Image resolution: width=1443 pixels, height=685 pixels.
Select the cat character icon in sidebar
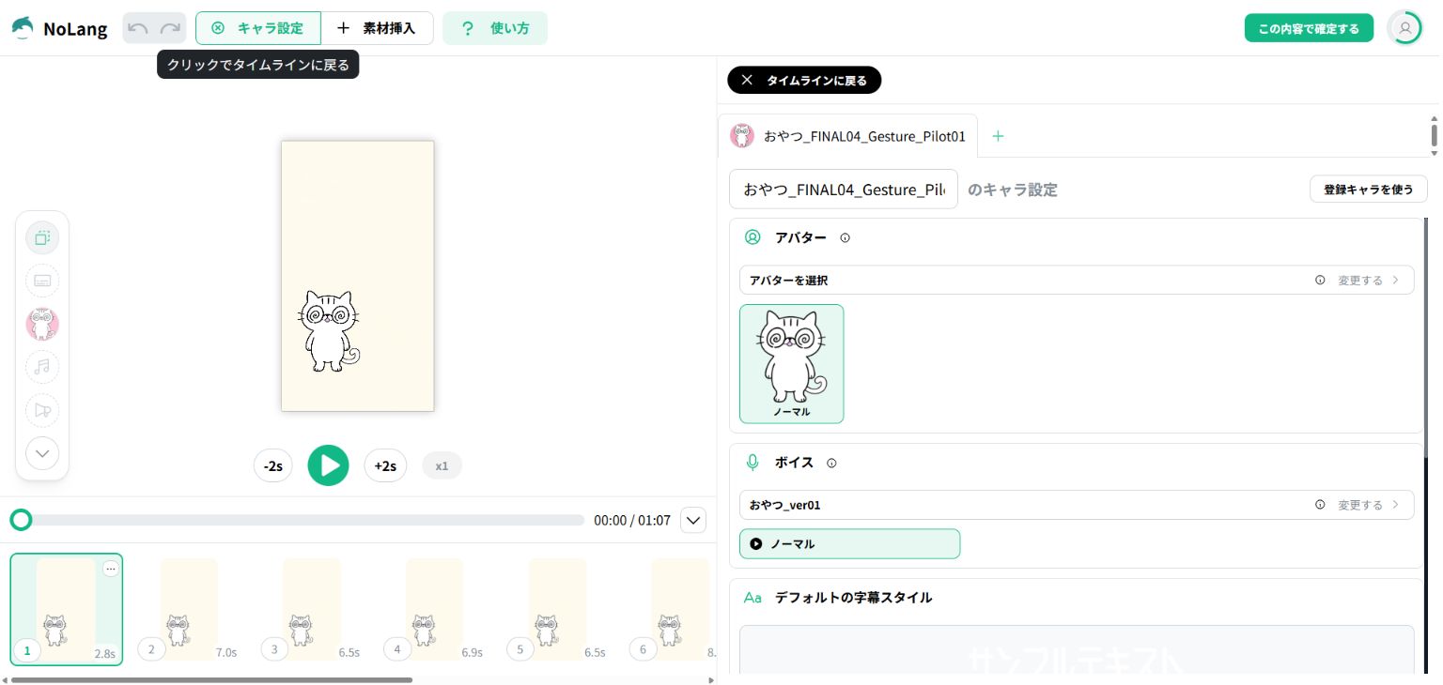(42, 324)
